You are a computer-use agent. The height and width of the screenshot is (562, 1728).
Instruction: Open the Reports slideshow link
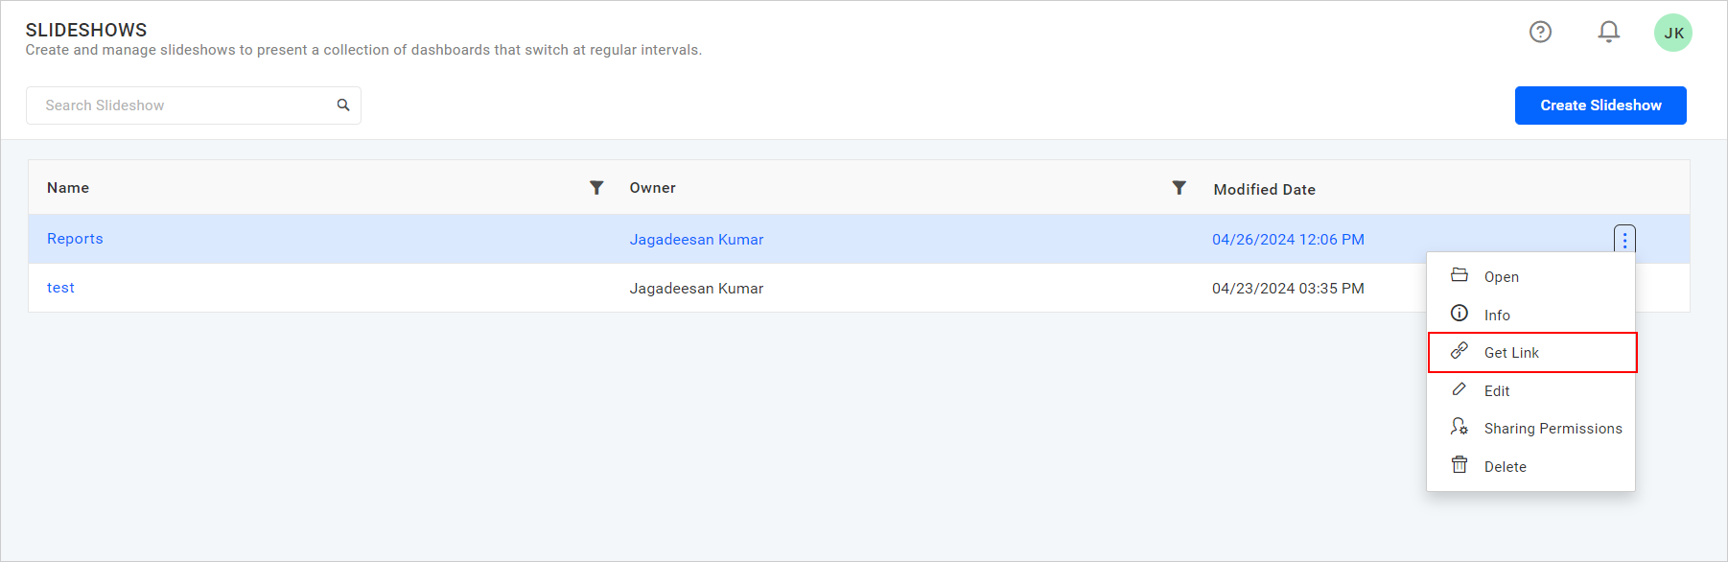[75, 239]
